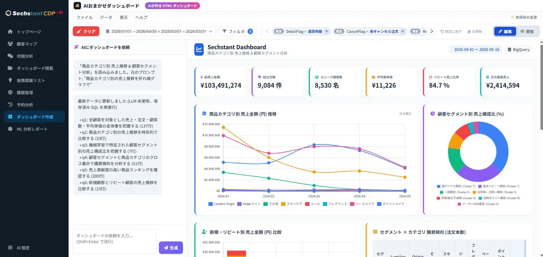Toggle 超ロイヤル顧客 (Cluster 7) legend swatch

point(439,186)
